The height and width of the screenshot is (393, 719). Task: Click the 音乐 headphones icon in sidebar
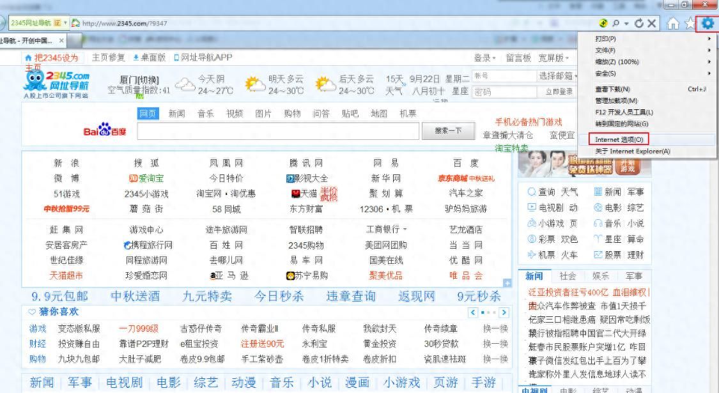(598, 223)
